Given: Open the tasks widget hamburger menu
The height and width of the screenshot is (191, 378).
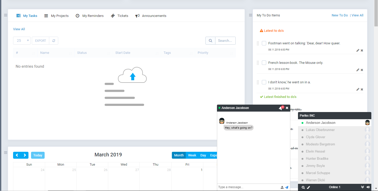Looking at the screenshot, I should tap(5, 15).
